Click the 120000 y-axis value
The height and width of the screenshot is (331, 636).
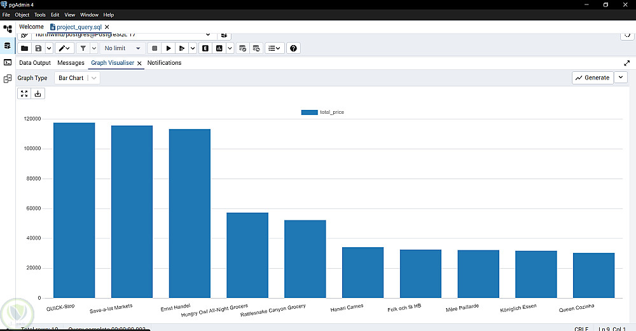32,119
